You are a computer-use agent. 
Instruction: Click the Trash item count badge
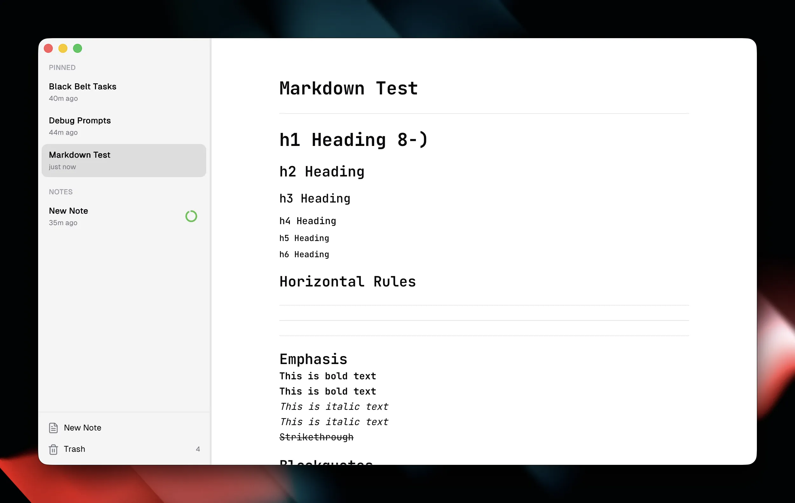198,449
